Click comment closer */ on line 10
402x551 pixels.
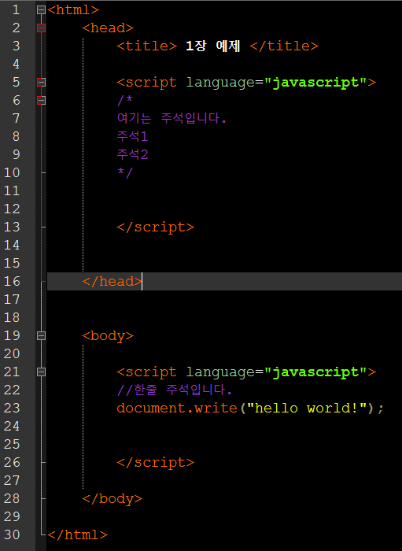coord(124,173)
